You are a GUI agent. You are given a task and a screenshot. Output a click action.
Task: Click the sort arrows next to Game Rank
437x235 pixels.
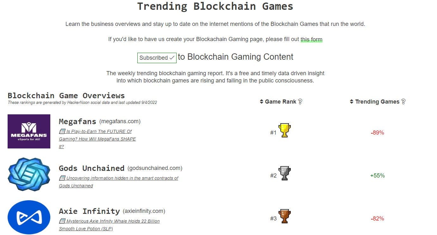[261, 101]
